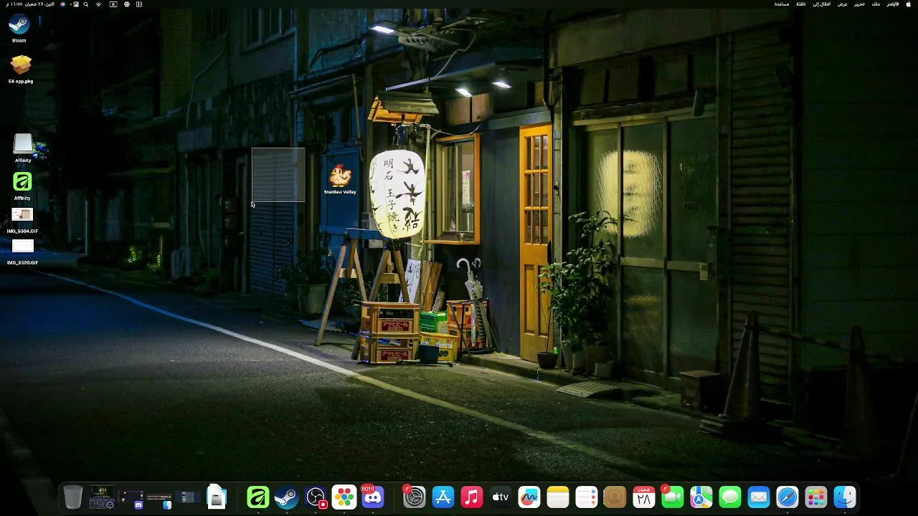Open FaceTime in the dock
Image resolution: width=918 pixels, height=516 pixels.
[673, 497]
